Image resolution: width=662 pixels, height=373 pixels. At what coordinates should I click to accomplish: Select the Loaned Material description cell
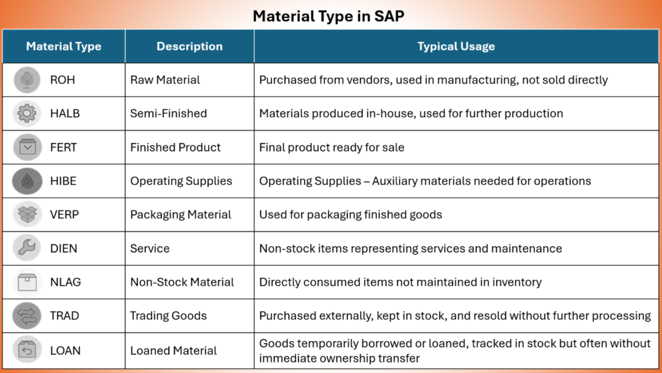coord(189,350)
